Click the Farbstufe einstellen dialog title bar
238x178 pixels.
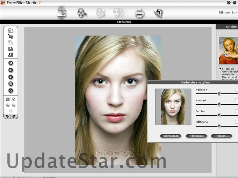pos(193,82)
